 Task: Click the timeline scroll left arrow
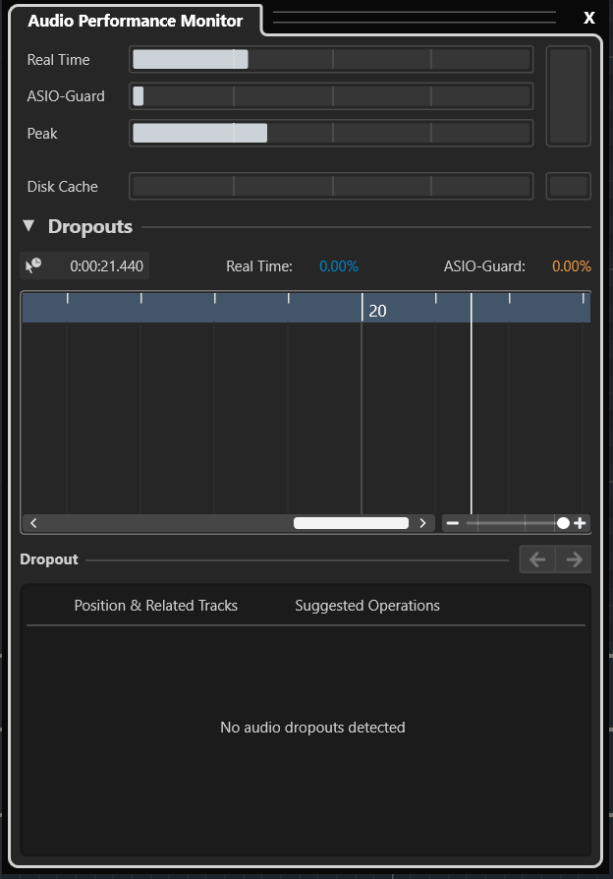click(x=33, y=523)
